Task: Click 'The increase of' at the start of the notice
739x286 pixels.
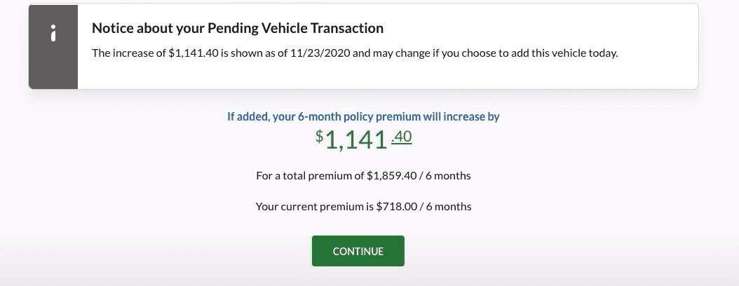Action: coord(129,53)
